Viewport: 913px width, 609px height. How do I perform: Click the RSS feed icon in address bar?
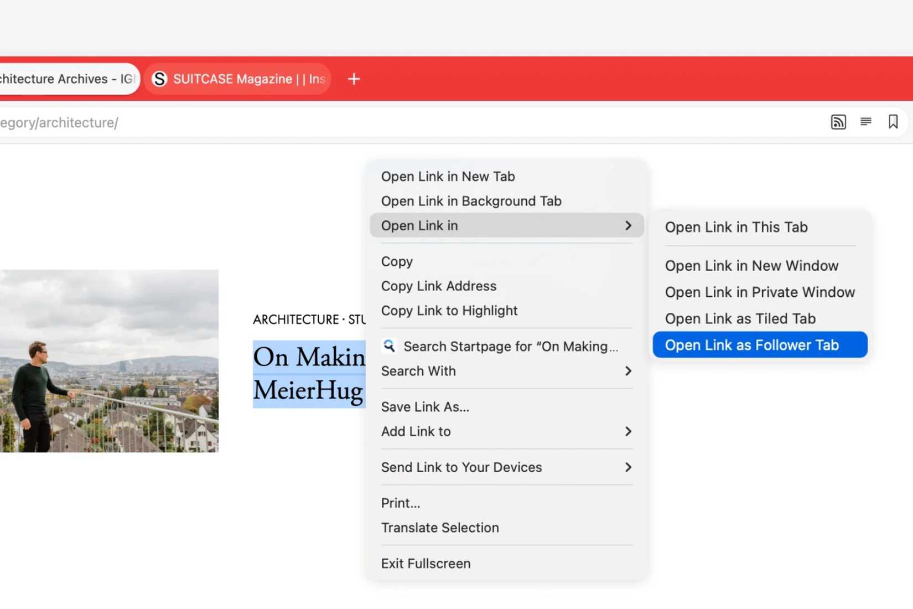pyautogui.click(x=838, y=122)
